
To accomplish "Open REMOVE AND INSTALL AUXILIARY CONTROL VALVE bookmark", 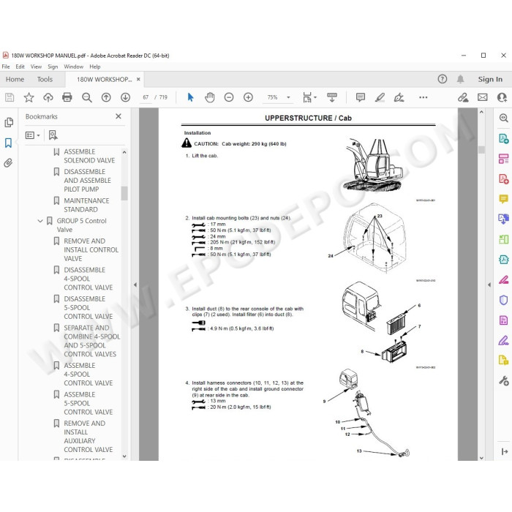I will (89, 437).
